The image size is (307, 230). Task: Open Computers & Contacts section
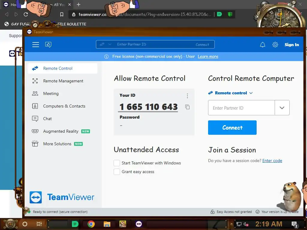(x=63, y=106)
